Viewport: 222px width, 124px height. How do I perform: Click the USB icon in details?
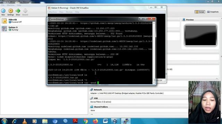92,98
